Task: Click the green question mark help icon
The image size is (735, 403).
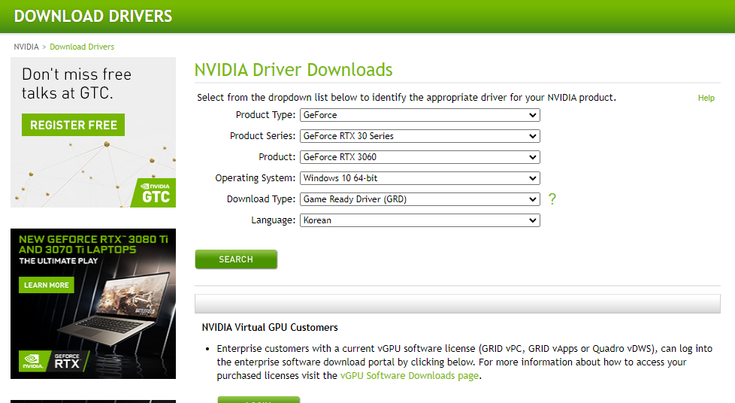Action: (552, 199)
